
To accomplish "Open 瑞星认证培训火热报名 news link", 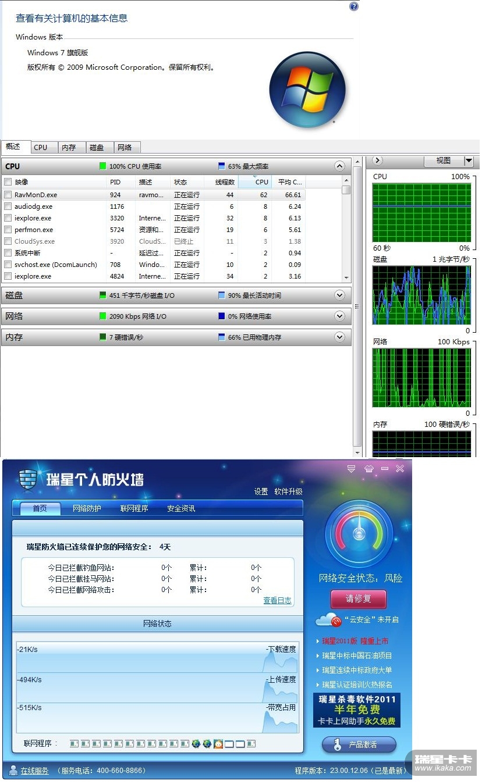I will click(x=357, y=685).
